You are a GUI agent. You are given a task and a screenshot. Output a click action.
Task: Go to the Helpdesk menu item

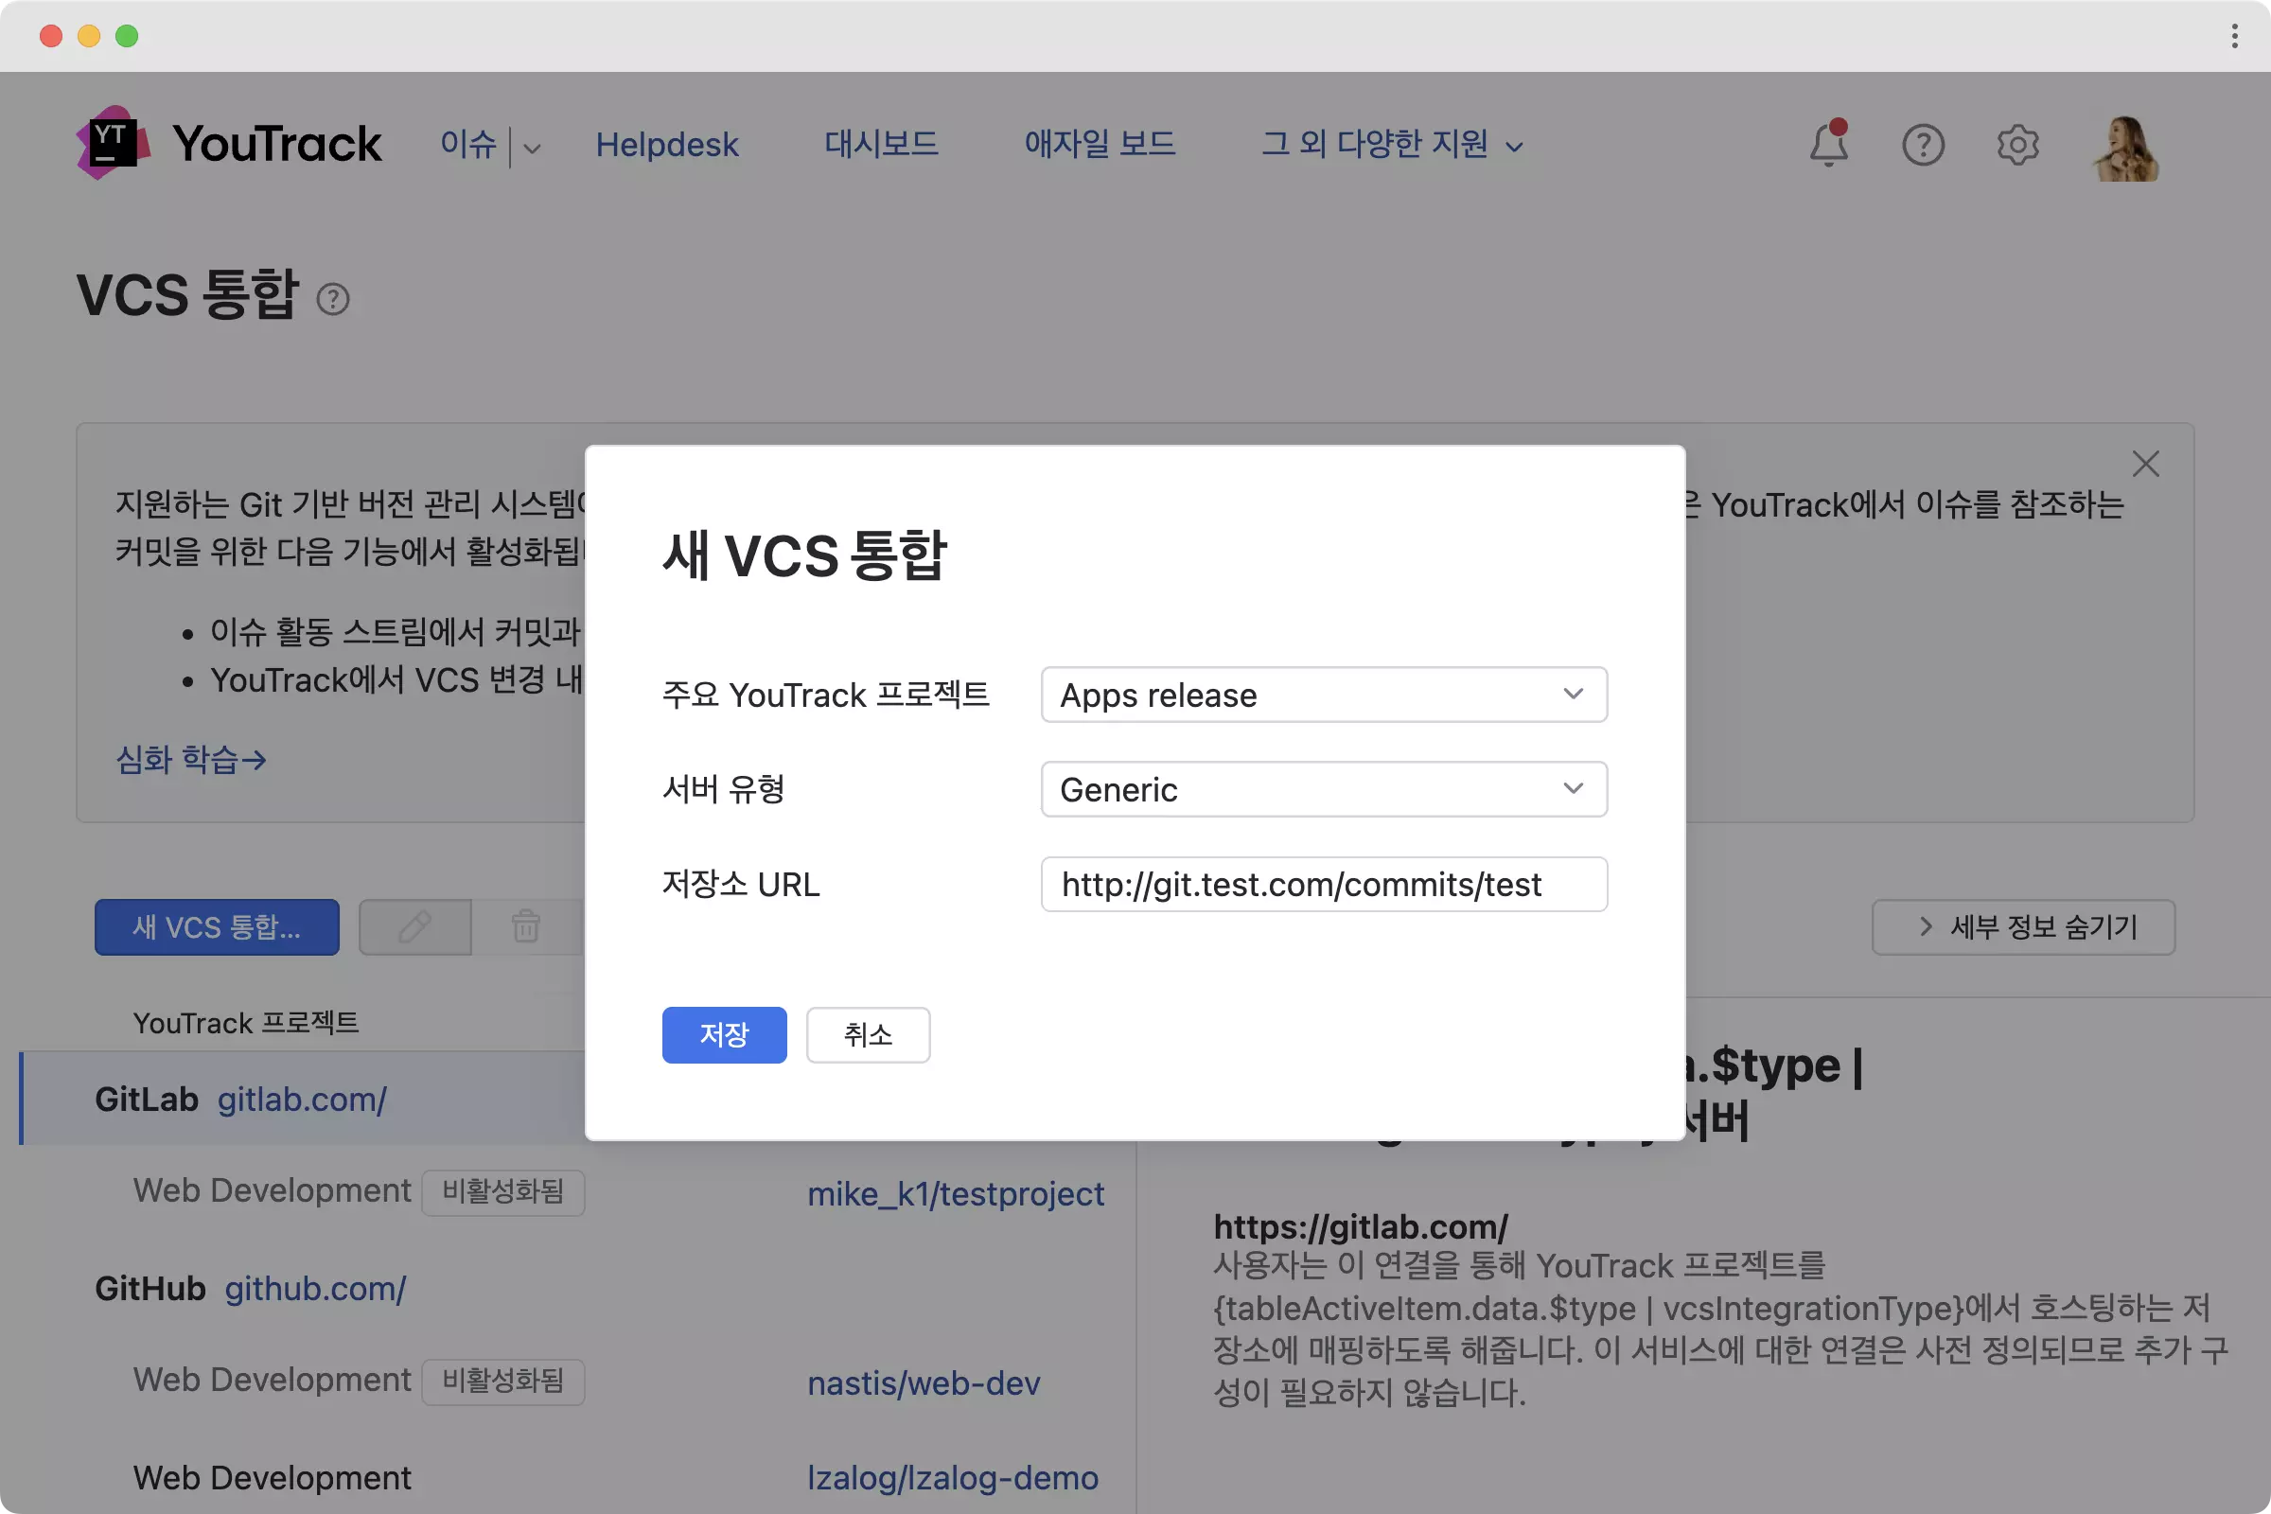tap(666, 144)
